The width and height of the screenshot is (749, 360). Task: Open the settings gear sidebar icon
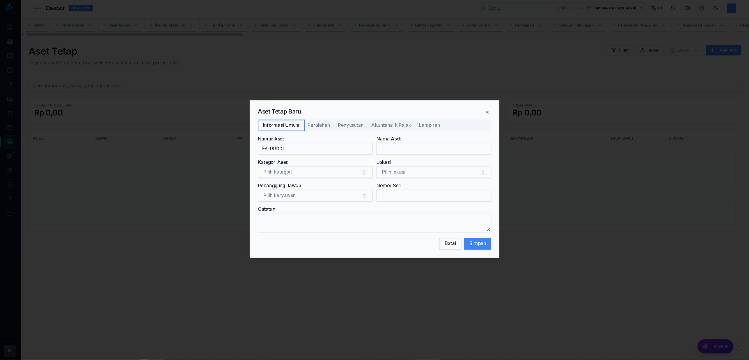pyautogui.click(x=10, y=170)
